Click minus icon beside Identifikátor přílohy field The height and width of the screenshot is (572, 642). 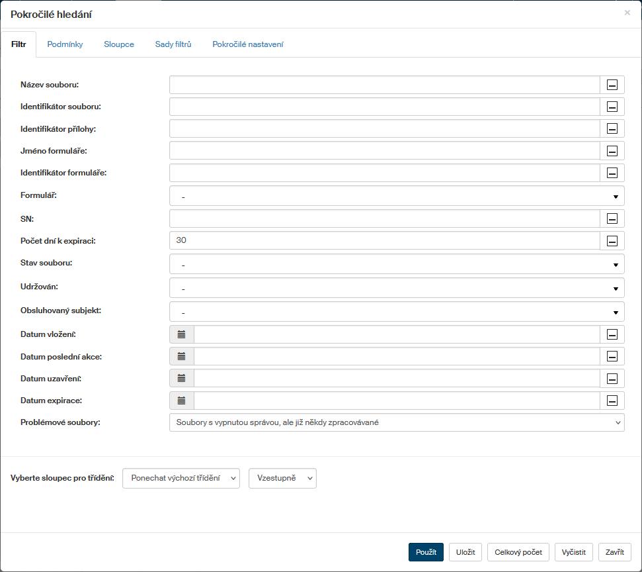[612, 129]
